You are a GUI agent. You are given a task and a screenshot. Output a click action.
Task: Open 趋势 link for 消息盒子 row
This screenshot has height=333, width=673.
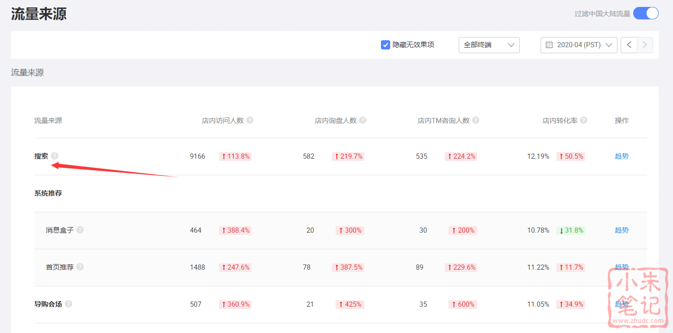coord(622,230)
